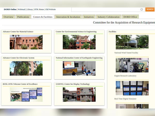
Task: Visit the Old Website link
Action: [x=51, y=9]
